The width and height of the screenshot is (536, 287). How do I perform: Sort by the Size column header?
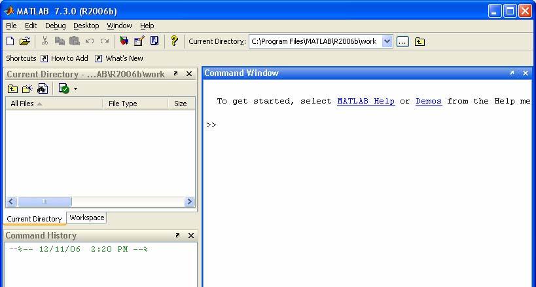[x=181, y=104]
